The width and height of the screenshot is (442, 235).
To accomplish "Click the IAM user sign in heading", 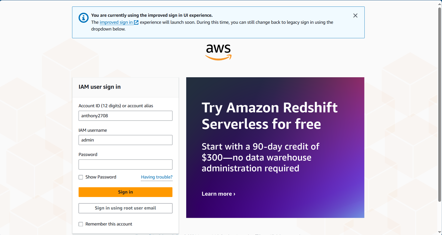I will 100,87.
